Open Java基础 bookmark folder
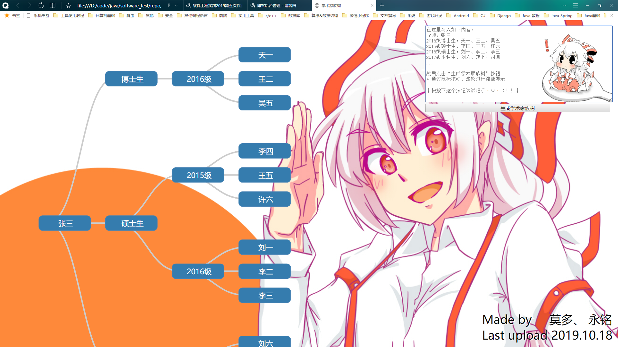This screenshot has width=618, height=347. (x=589, y=15)
